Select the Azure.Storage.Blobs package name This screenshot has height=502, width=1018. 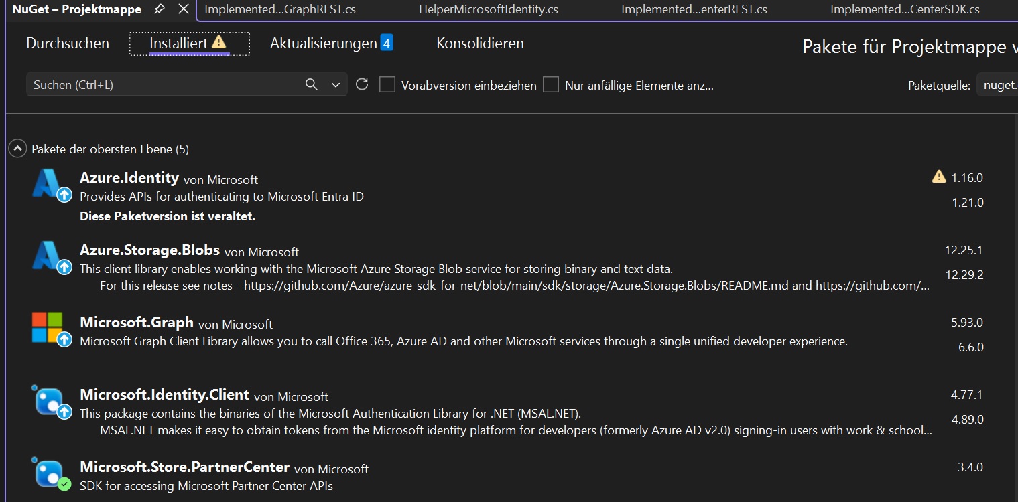coord(149,250)
